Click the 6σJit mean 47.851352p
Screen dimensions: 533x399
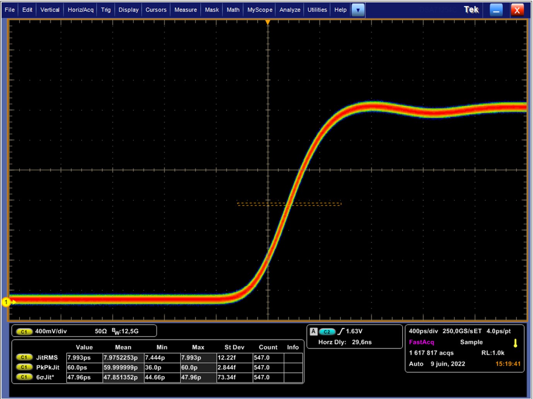(123, 377)
